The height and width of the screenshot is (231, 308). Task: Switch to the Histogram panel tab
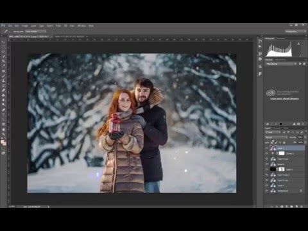click(270, 38)
